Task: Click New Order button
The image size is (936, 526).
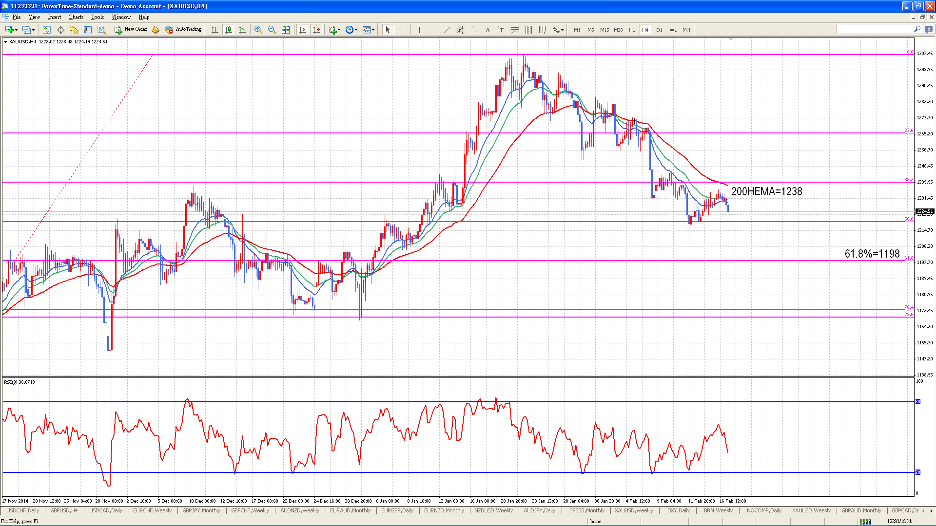Action: (131, 30)
